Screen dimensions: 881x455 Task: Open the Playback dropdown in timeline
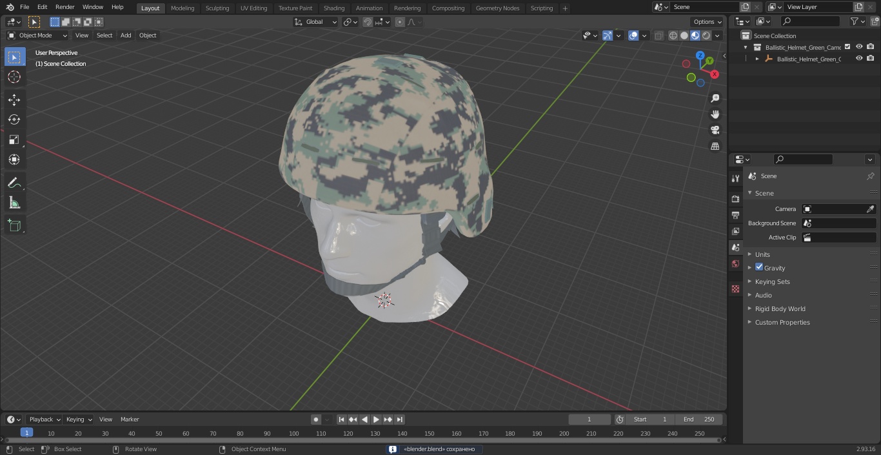(x=45, y=420)
